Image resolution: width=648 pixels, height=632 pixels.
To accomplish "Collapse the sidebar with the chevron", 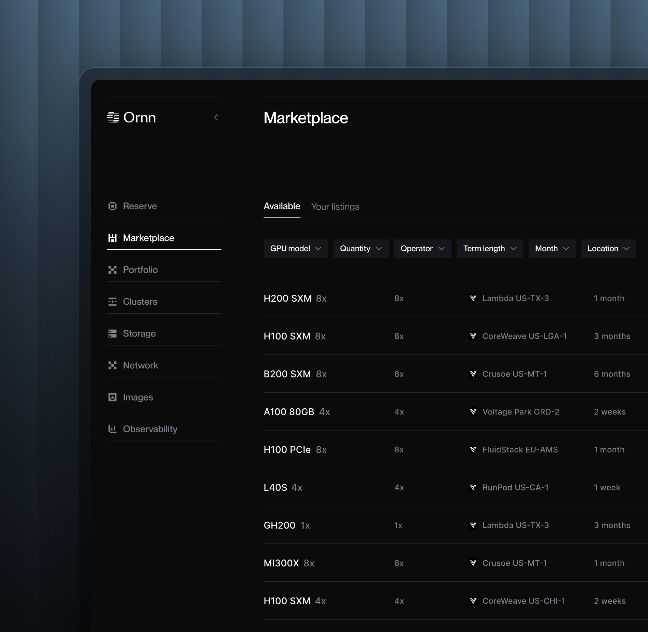I will coord(216,117).
